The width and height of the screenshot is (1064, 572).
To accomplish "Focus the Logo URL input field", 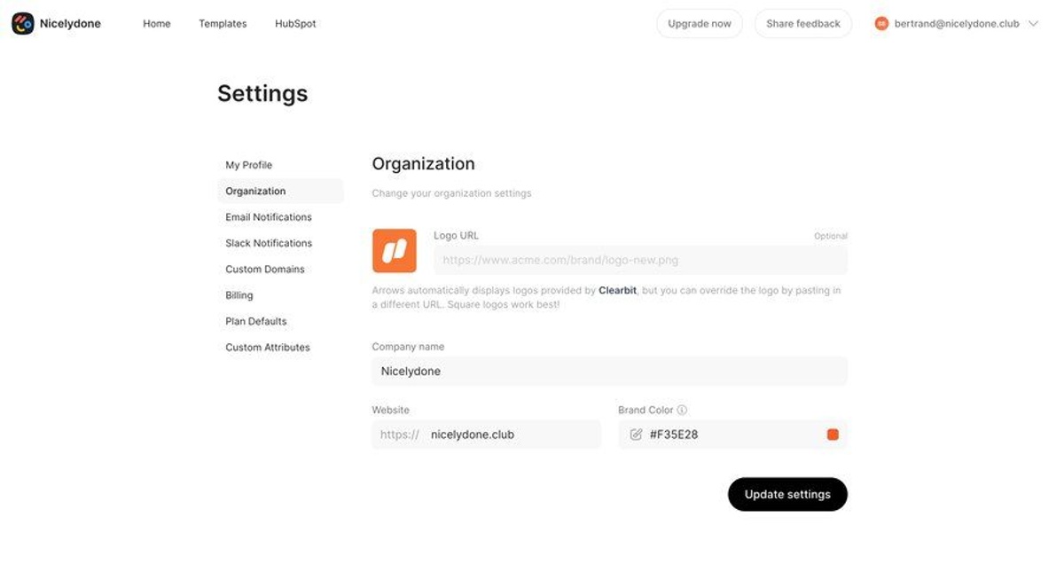I will [x=640, y=261].
